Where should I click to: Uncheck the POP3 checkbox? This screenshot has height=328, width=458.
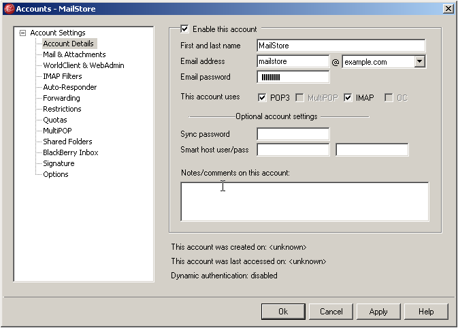(x=263, y=97)
